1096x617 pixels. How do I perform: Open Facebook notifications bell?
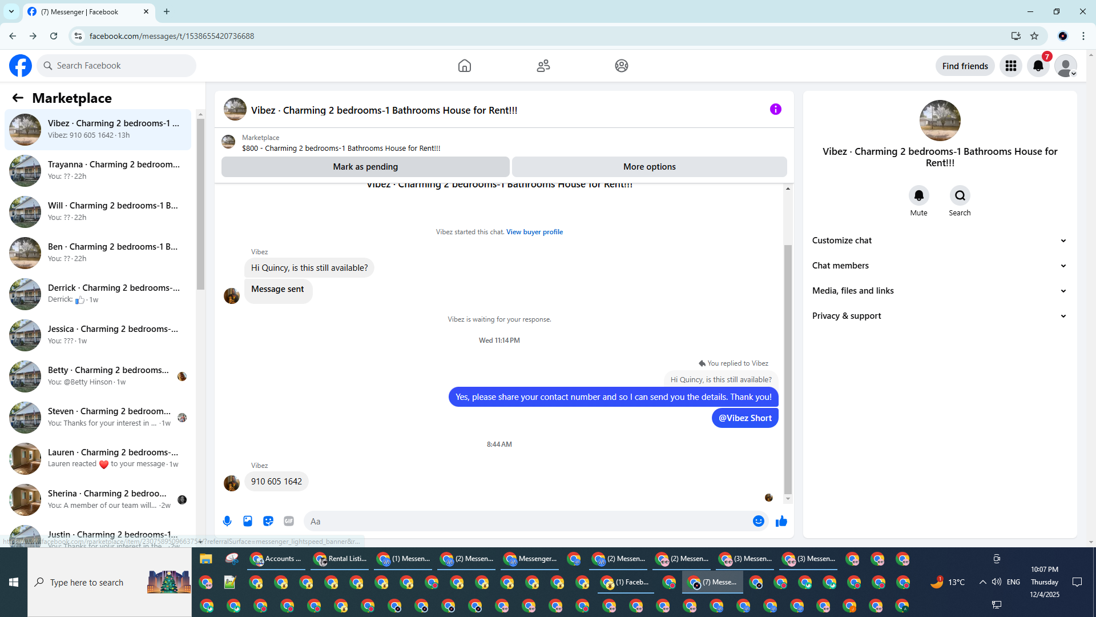(1038, 66)
